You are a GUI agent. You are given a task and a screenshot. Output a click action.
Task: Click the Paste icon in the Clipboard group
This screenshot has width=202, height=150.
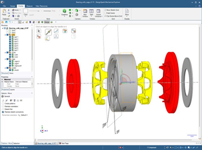tap(4, 11)
